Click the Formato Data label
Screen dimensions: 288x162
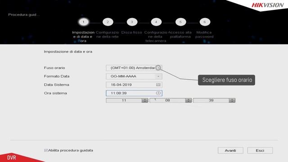[x=57, y=76]
